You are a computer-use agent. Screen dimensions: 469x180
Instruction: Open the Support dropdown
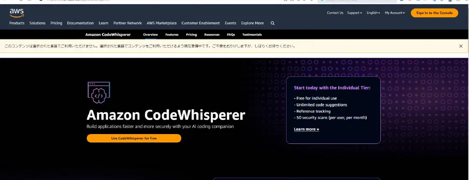pos(355,13)
